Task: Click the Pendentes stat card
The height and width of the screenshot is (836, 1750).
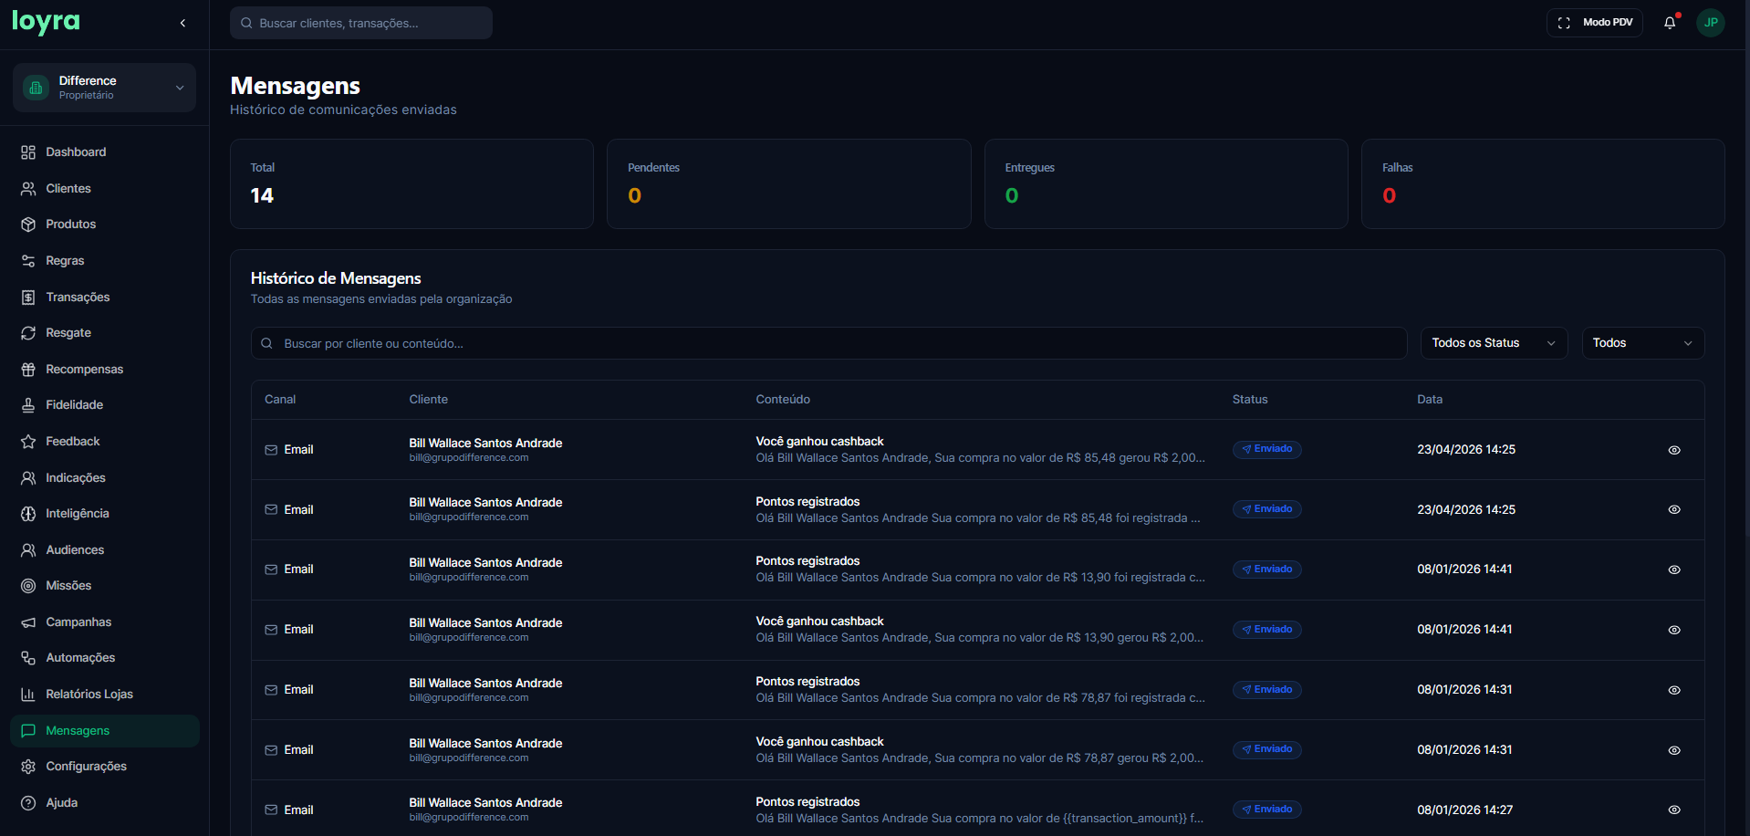Action: [788, 183]
